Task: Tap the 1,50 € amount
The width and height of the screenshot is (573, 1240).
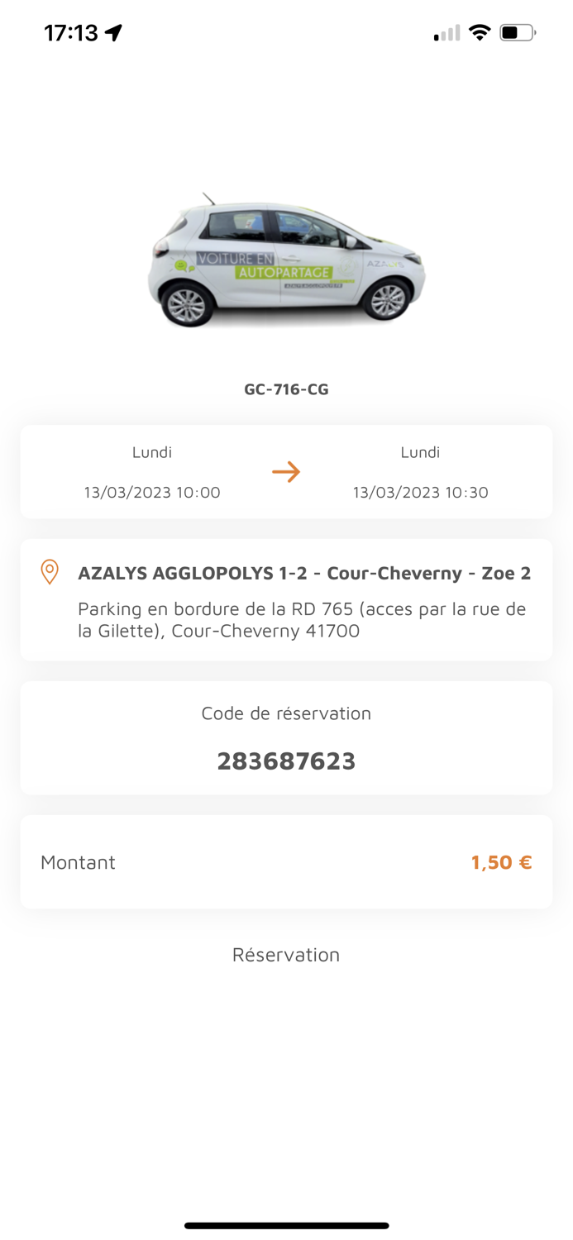Action: 499,862
